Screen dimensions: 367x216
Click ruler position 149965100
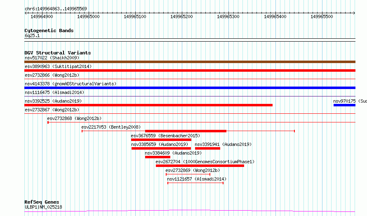135,16
